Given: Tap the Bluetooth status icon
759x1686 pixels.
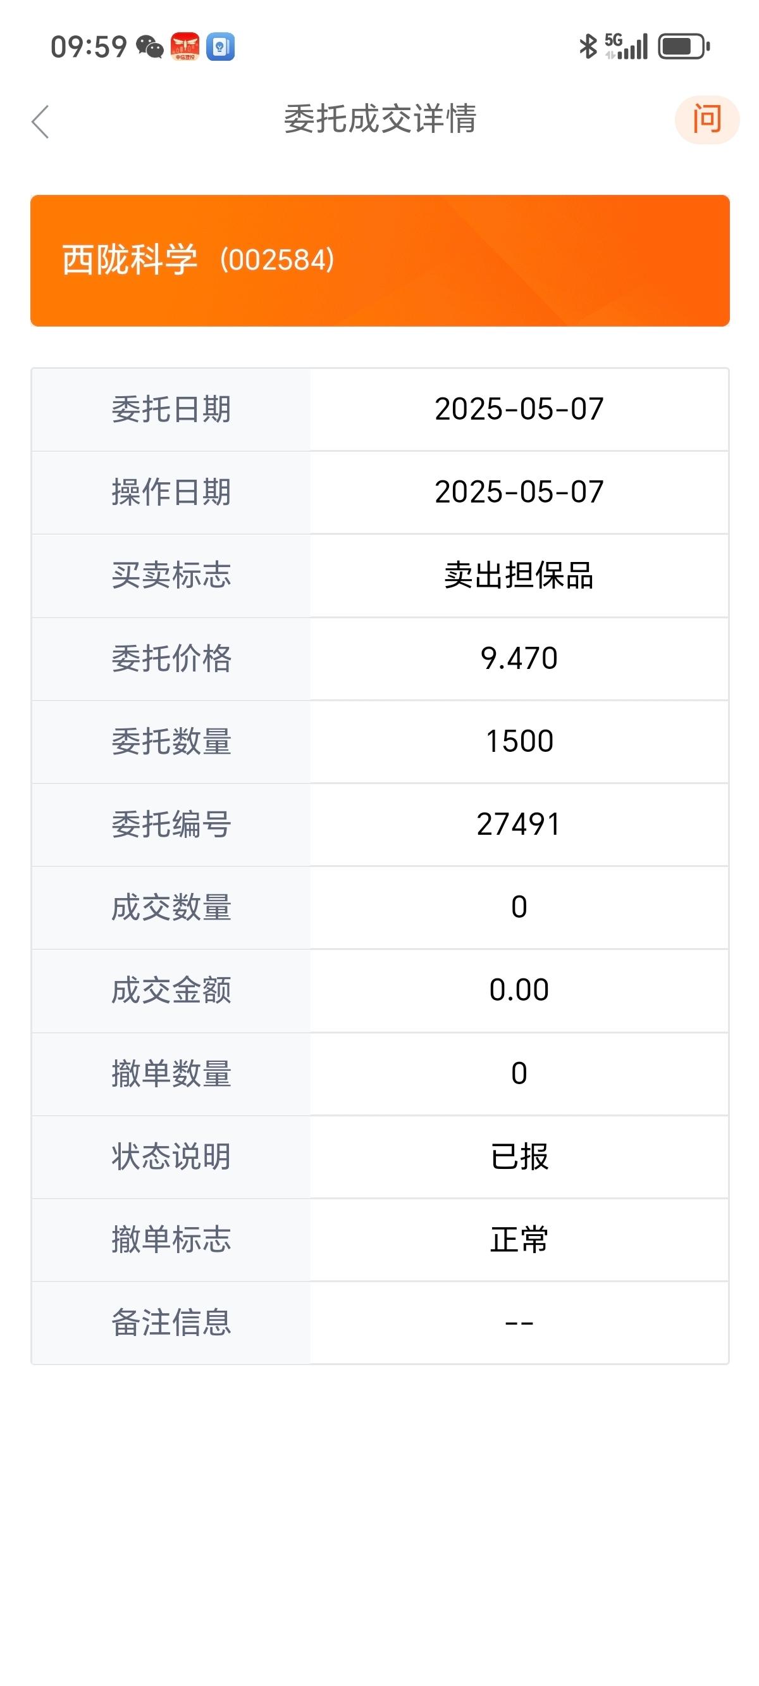Looking at the screenshot, I should click(588, 46).
